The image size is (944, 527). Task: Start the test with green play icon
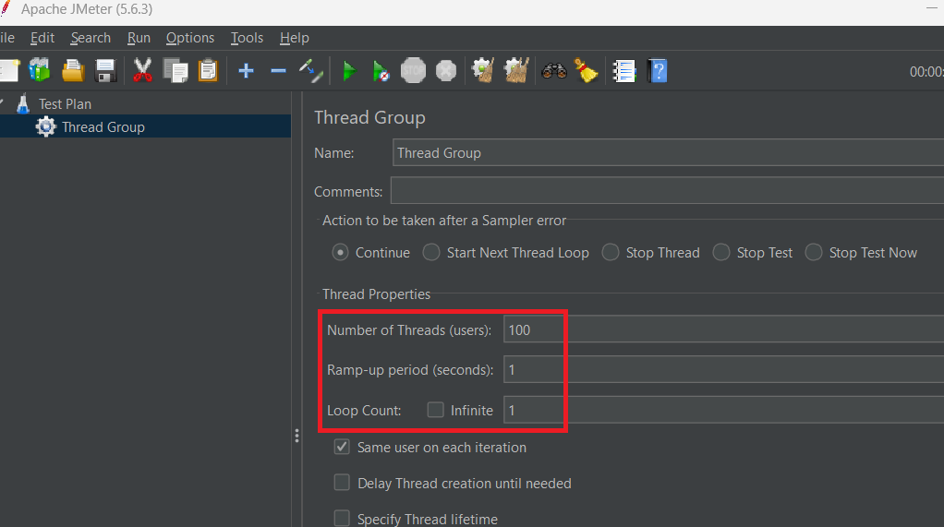(x=349, y=71)
